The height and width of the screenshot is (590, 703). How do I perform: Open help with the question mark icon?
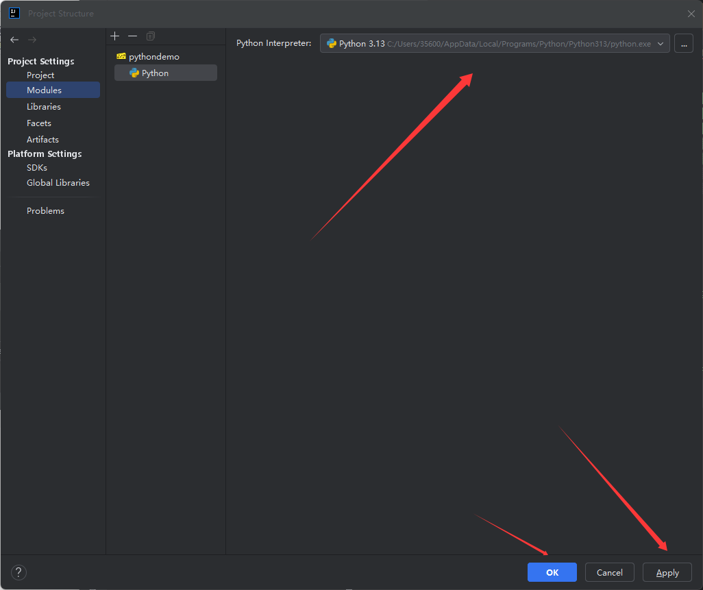(x=18, y=572)
